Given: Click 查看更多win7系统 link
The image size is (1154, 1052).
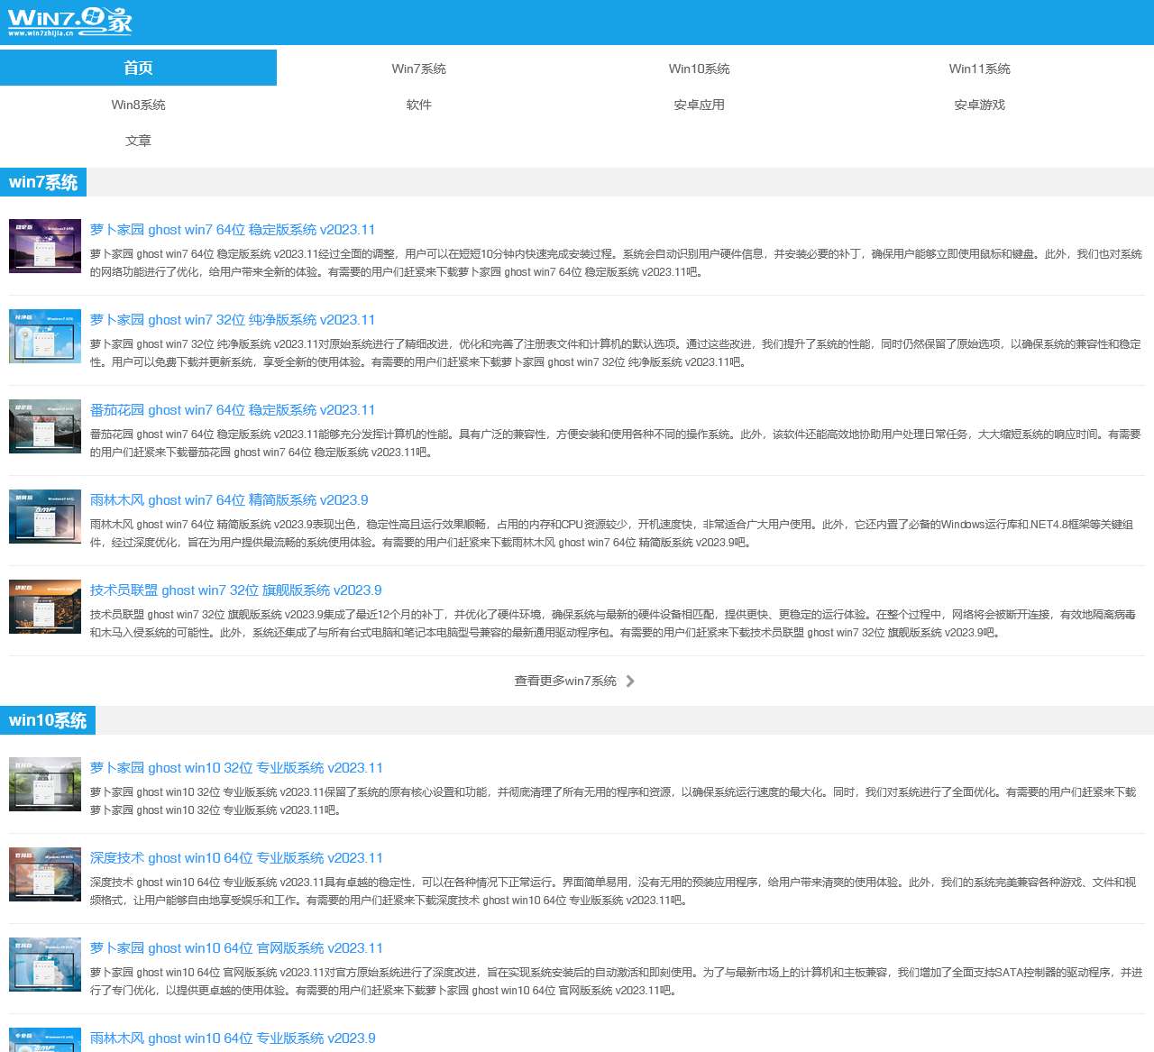Looking at the screenshot, I should (x=565, y=681).
